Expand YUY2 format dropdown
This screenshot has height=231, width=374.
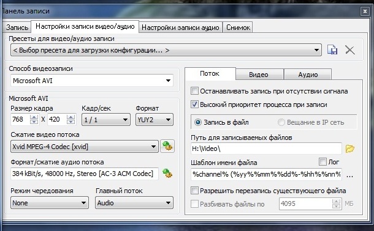(x=155, y=120)
